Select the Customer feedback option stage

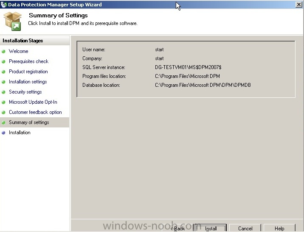(x=35, y=112)
